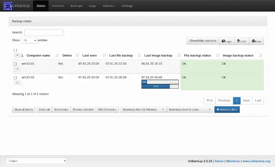275x167 pixels.
Task: Click win10-01 last file backup 07.01.25 22:33
Action: [116, 64]
